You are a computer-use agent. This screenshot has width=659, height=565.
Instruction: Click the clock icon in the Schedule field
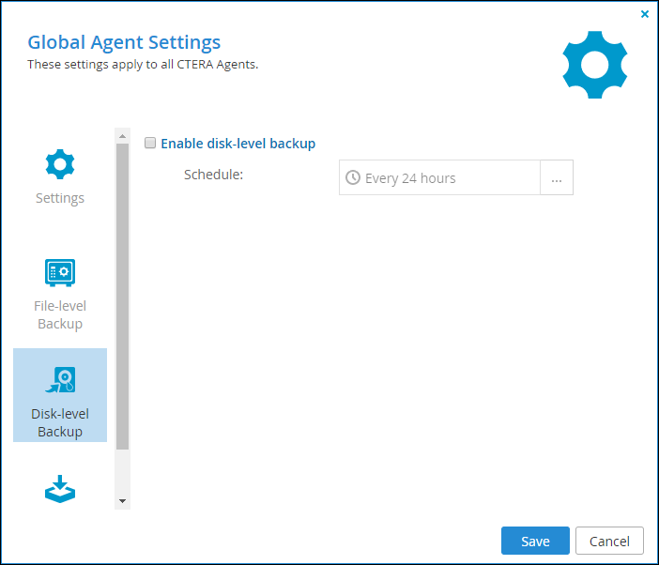click(x=353, y=177)
